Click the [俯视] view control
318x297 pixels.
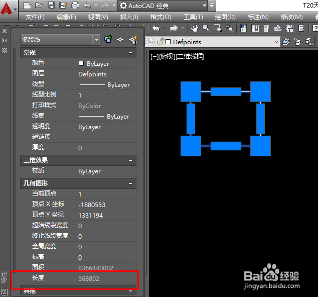[167, 57]
